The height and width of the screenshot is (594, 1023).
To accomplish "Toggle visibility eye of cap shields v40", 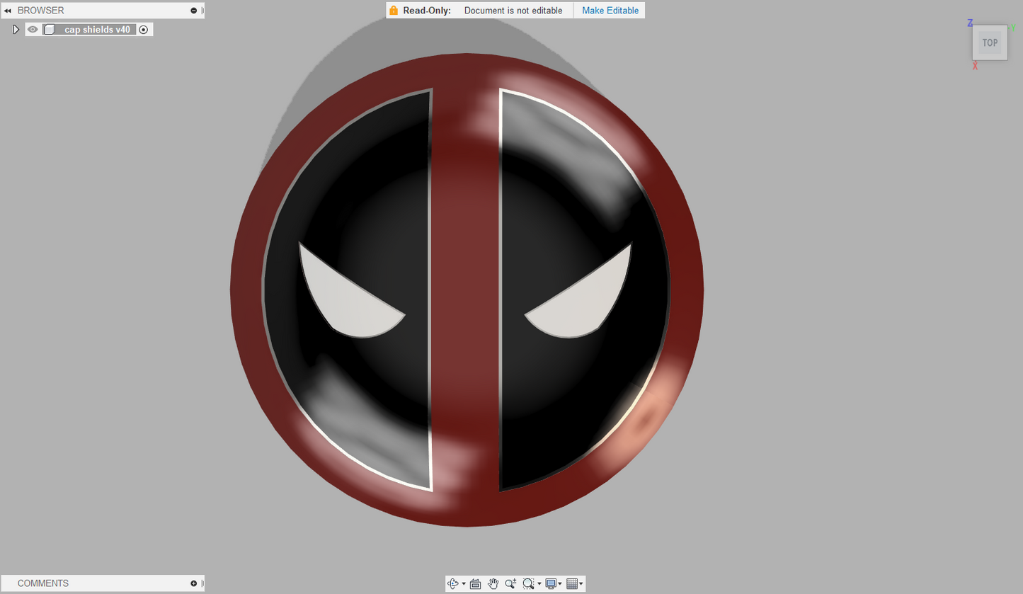I will [x=33, y=30].
